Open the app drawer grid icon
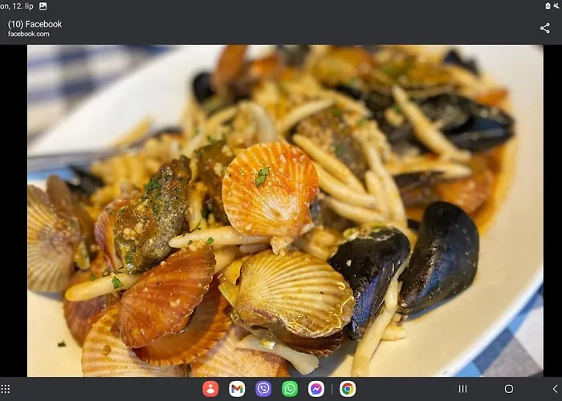The width and height of the screenshot is (562, 401). [x=6, y=389]
